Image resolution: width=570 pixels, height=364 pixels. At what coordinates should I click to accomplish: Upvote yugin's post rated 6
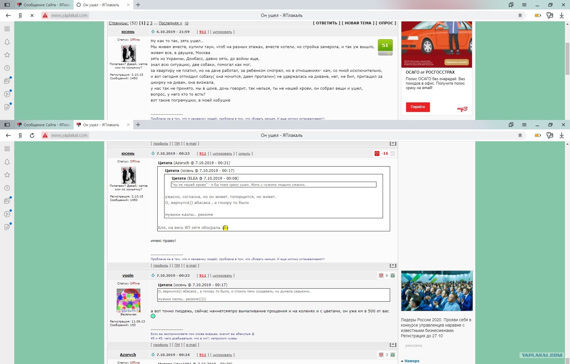pos(393,276)
